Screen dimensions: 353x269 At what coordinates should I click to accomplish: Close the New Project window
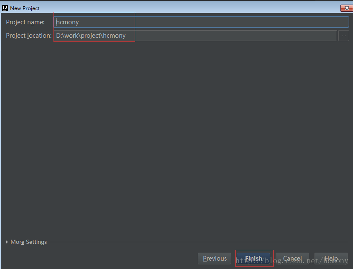pyautogui.click(x=347, y=8)
